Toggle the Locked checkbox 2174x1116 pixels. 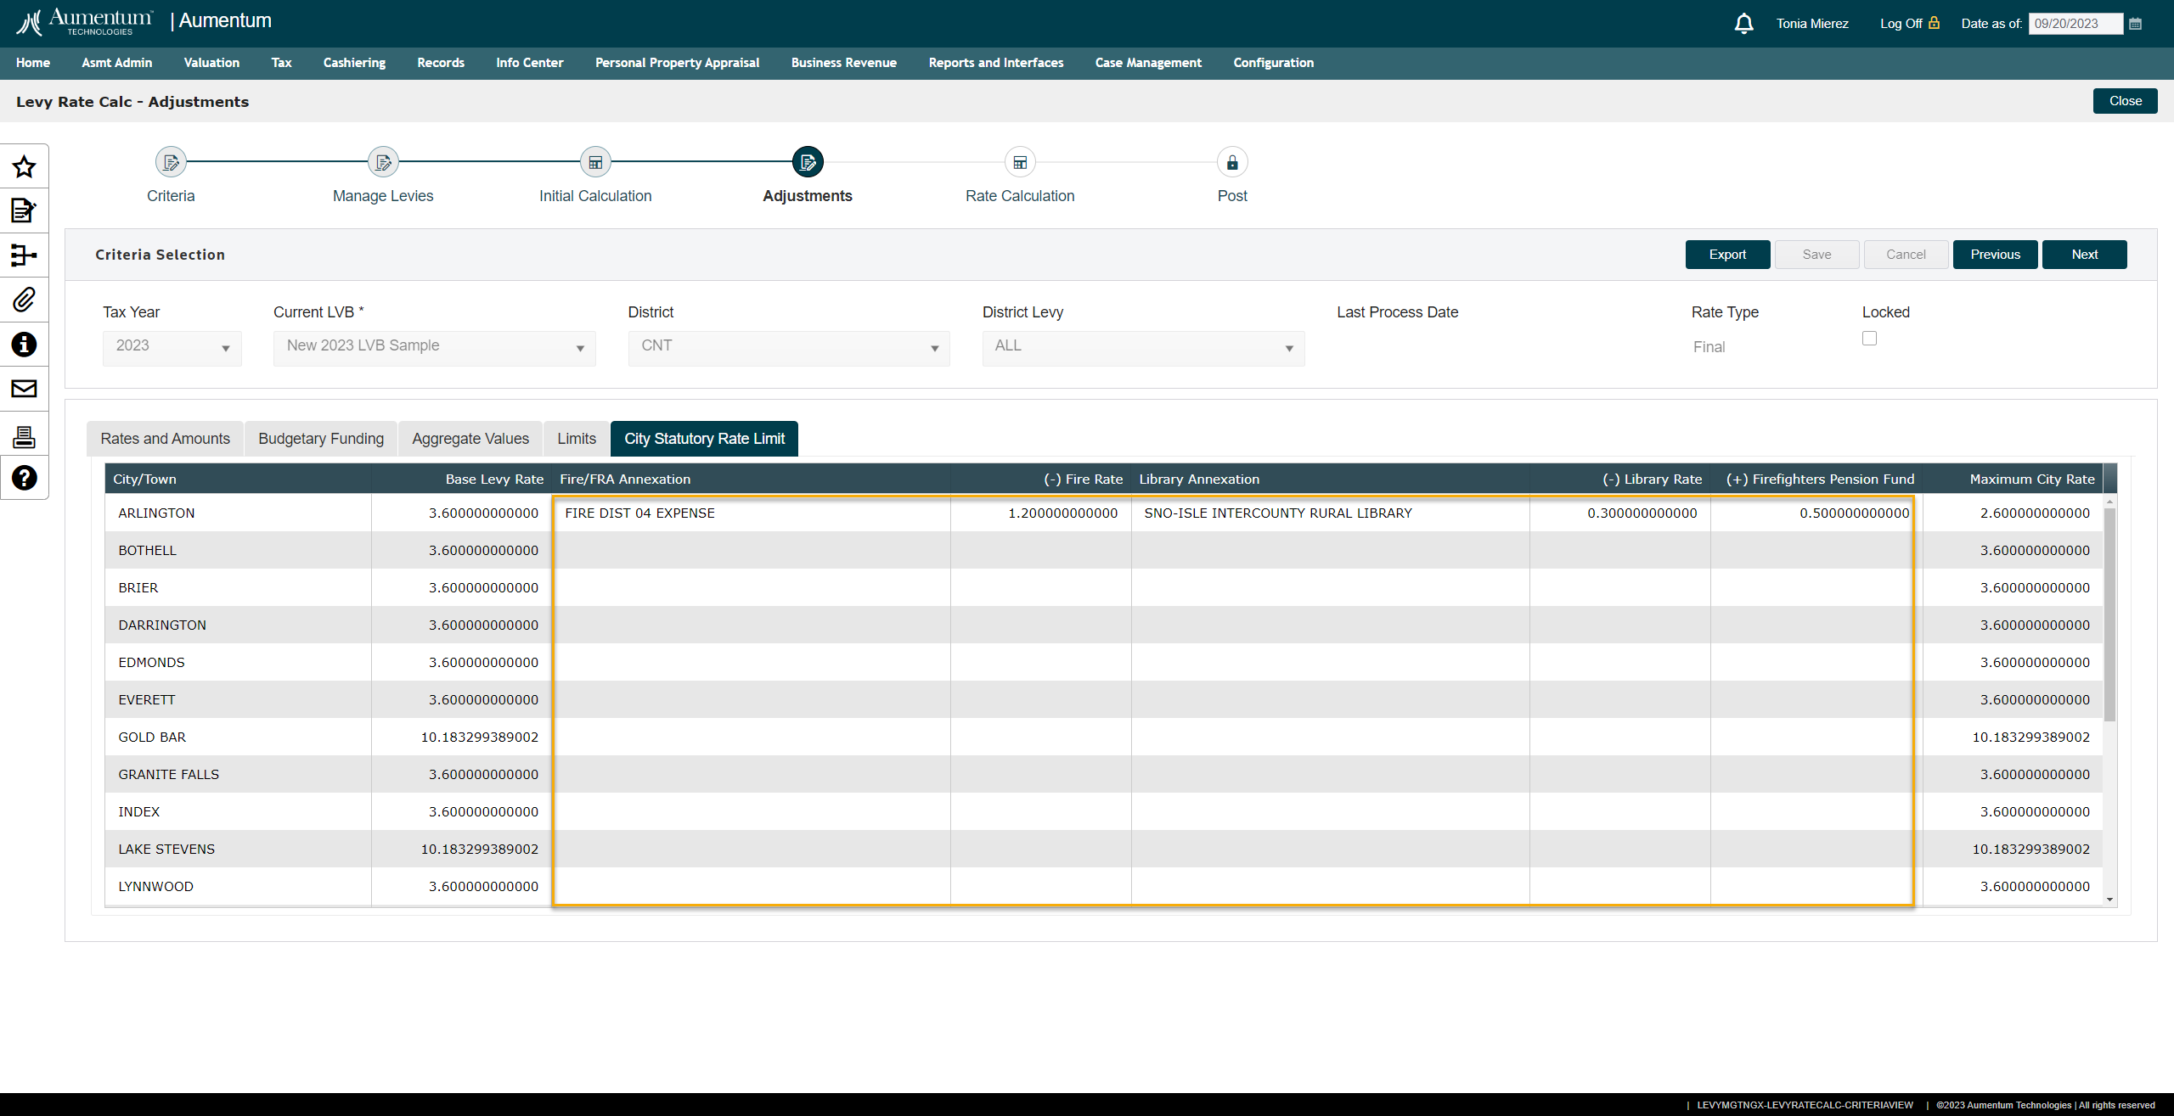click(x=1869, y=339)
